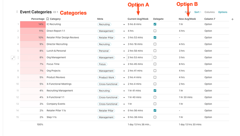240x136 pixels.
Task: Click the red 14% percentage cell
Action: 33,24
